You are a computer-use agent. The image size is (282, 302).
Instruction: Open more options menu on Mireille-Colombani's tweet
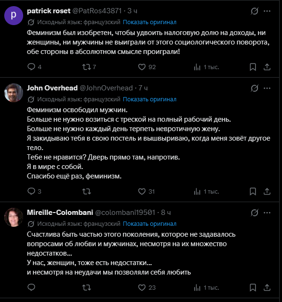coord(267,213)
